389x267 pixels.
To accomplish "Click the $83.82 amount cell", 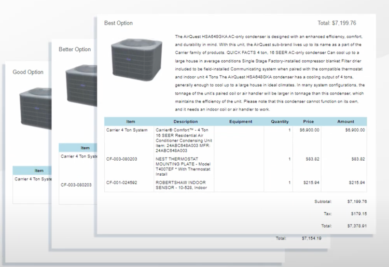I will pos(358,159).
